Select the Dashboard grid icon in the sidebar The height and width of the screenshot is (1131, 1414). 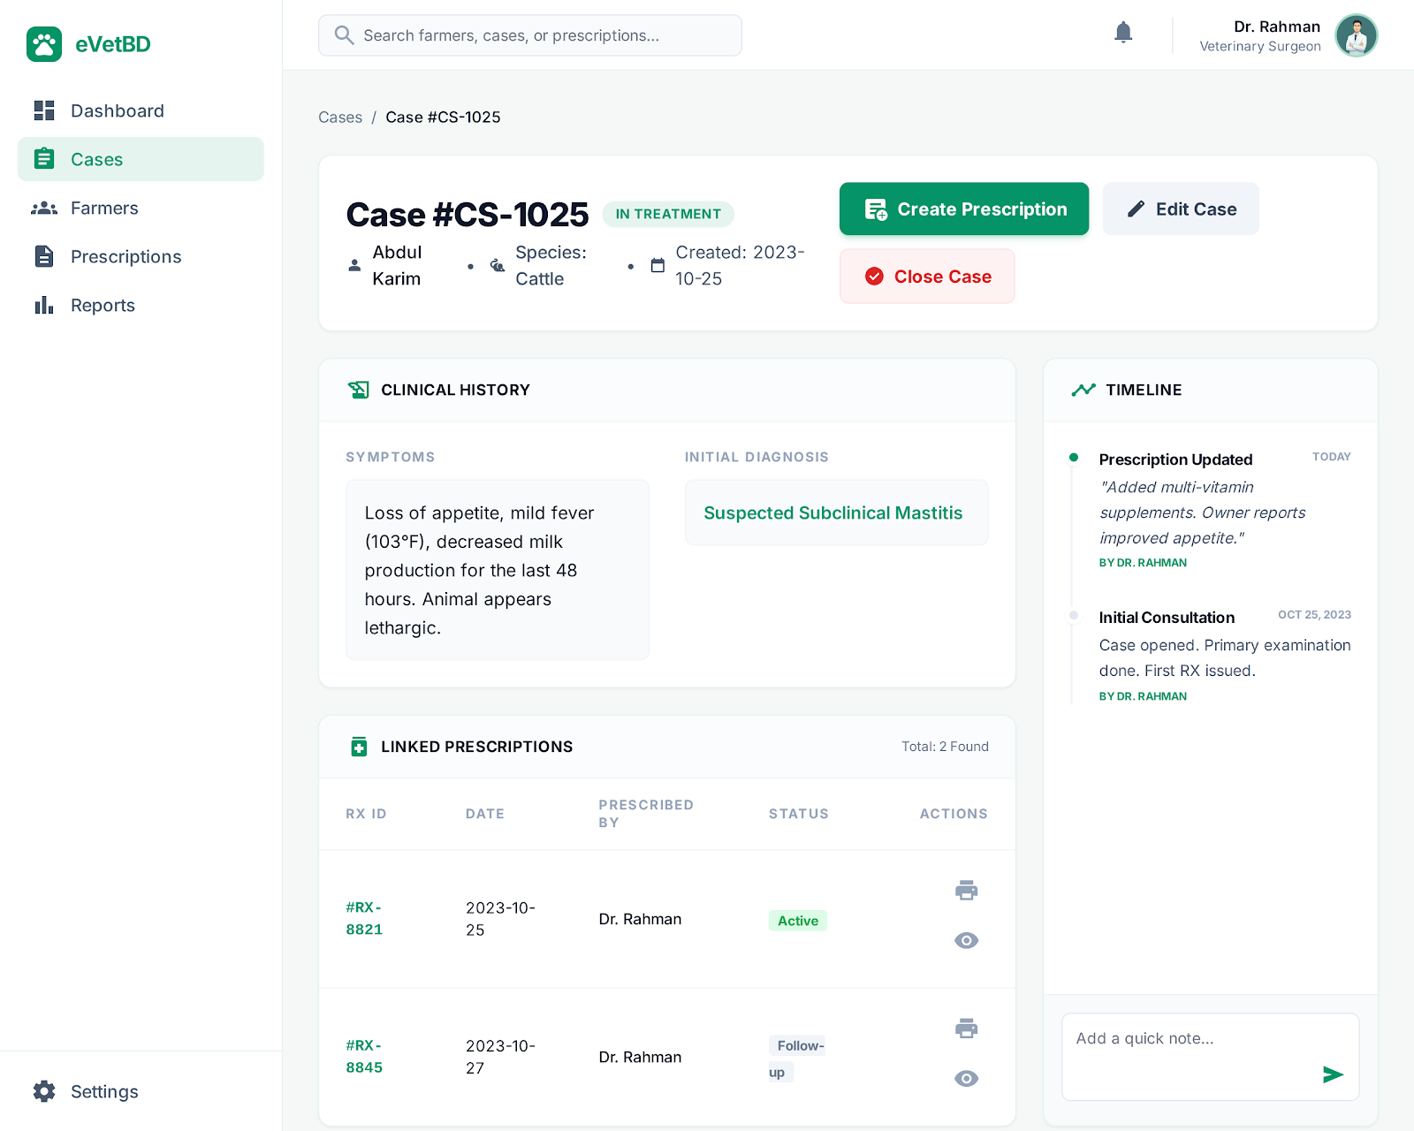[x=43, y=110]
